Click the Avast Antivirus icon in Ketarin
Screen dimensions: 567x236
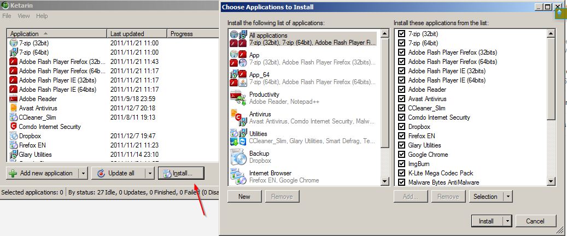pyautogui.click(x=13, y=108)
